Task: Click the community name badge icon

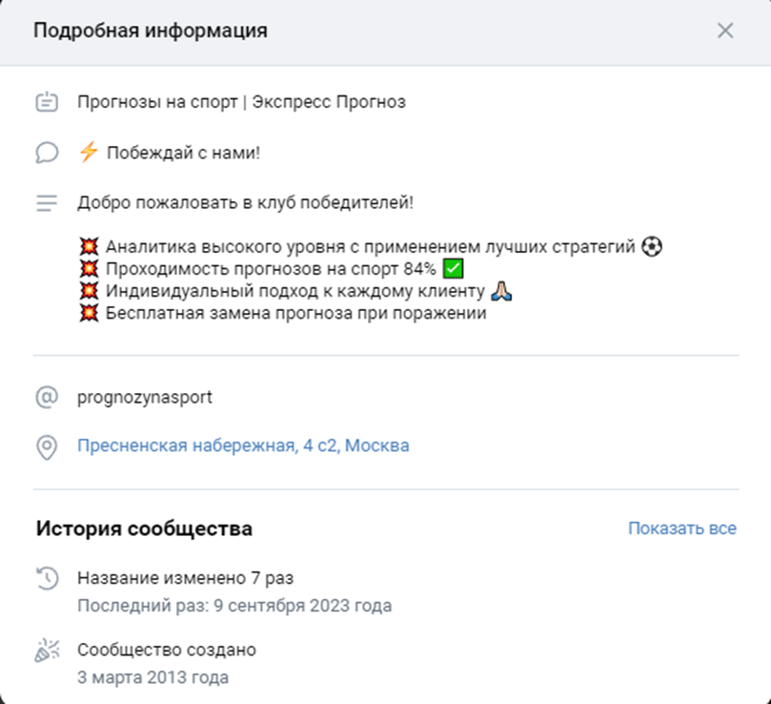Action: tap(45, 101)
